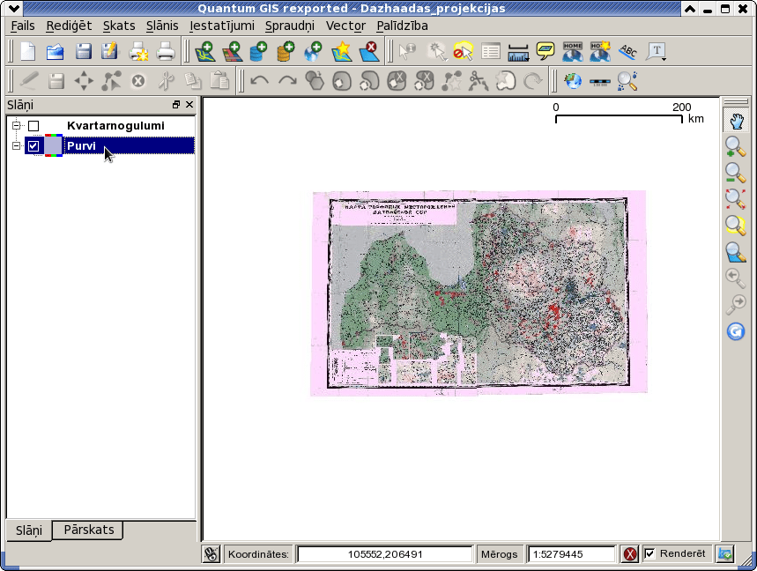
Task: Add a PostGIS layer with blue database icon
Action: pos(259,51)
